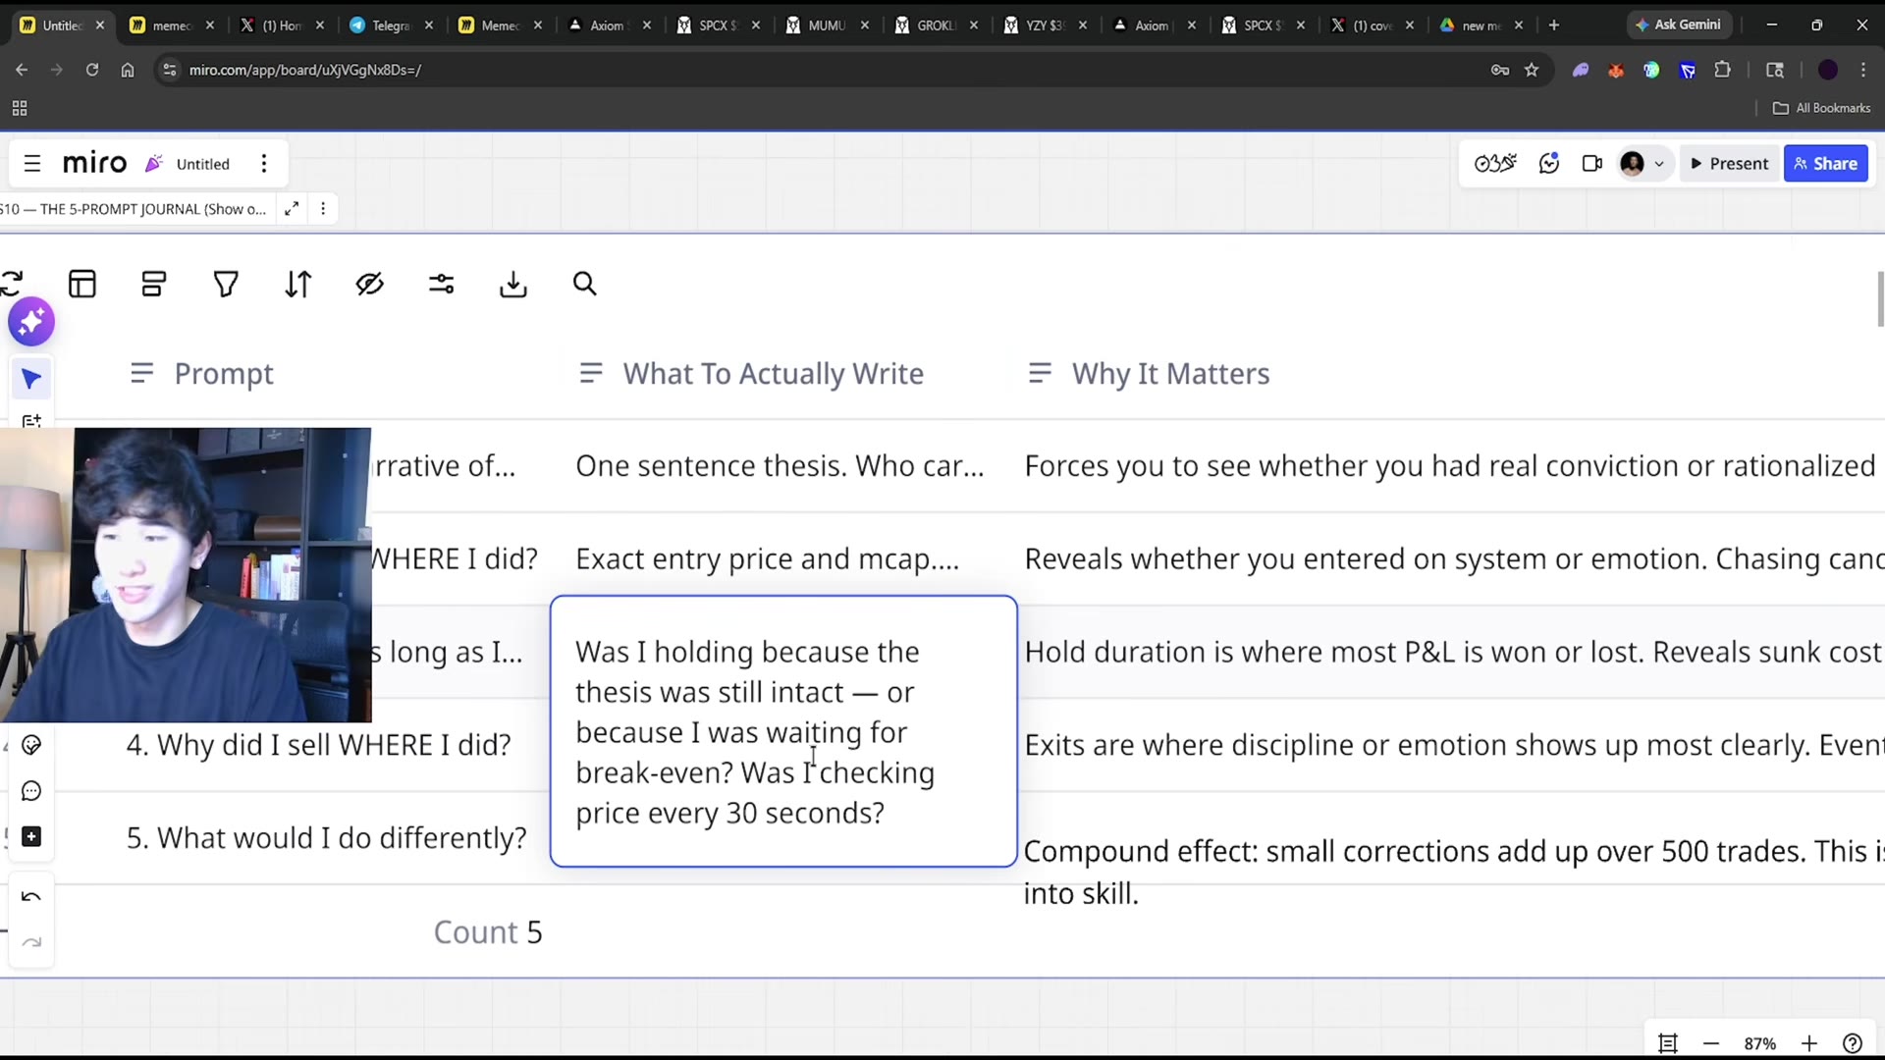Select cell 'One sentence thesis. Who car...'

[x=780, y=466]
